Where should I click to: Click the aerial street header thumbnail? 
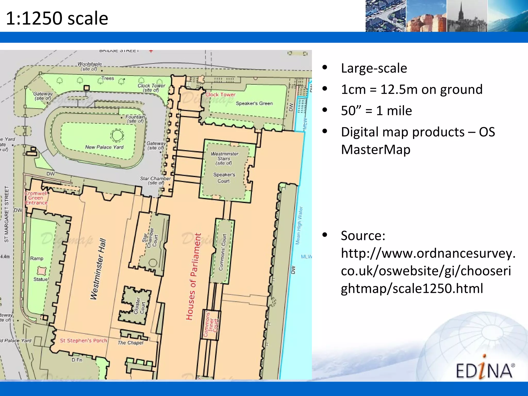[386, 16]
